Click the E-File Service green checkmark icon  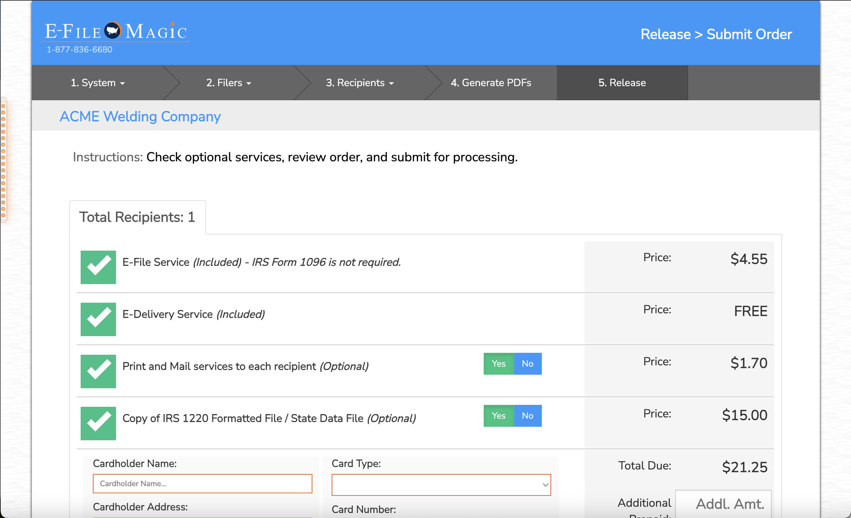[x=98, y=267]
